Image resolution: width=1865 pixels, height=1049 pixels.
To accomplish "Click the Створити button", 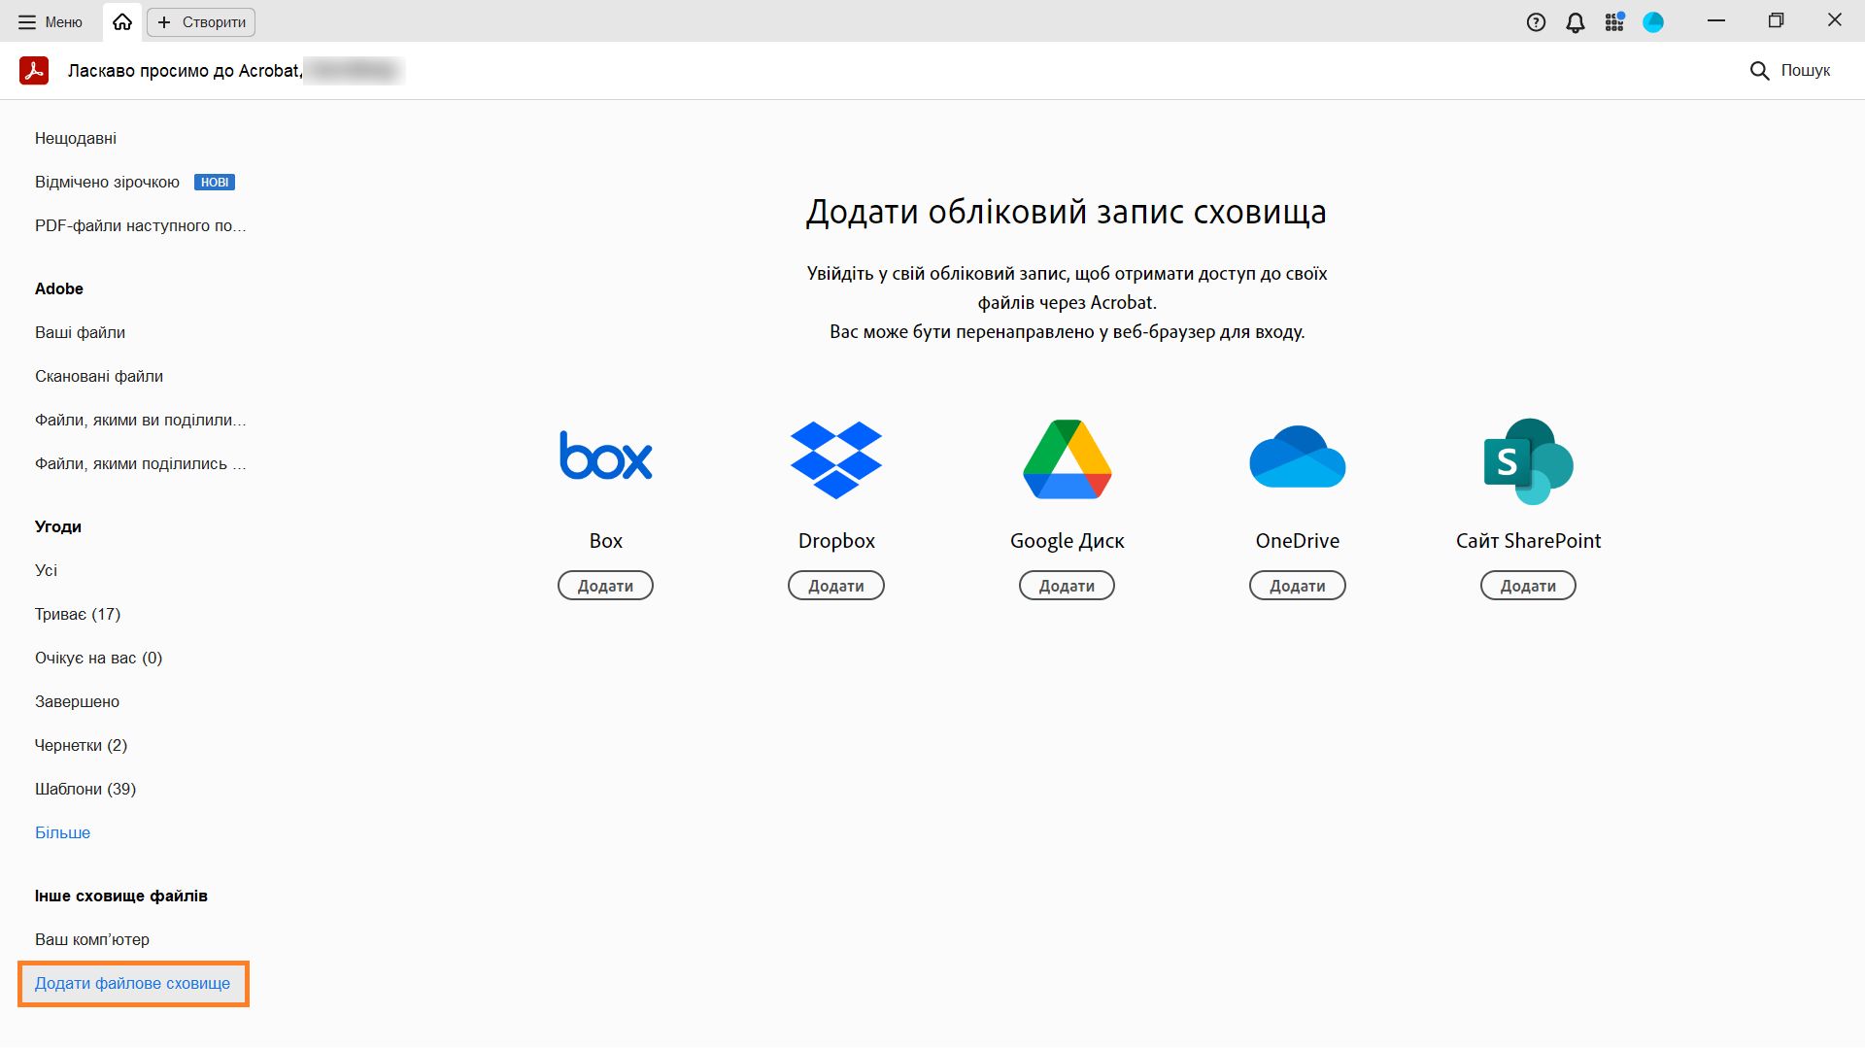I will (201, 21).
